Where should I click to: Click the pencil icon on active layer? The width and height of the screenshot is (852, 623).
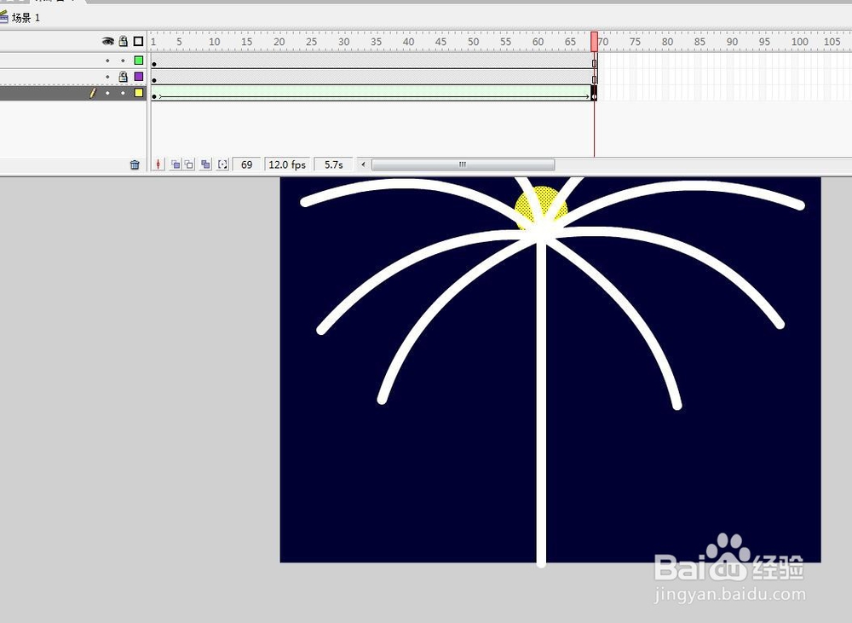tap(93, 93)
